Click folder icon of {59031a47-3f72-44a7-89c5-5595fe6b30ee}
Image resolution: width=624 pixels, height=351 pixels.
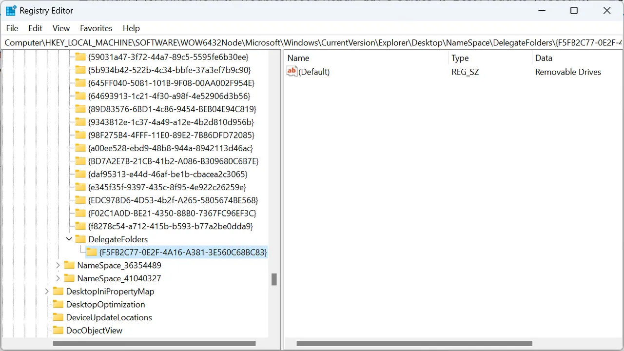pyautogui.click(x=80, y=57)
